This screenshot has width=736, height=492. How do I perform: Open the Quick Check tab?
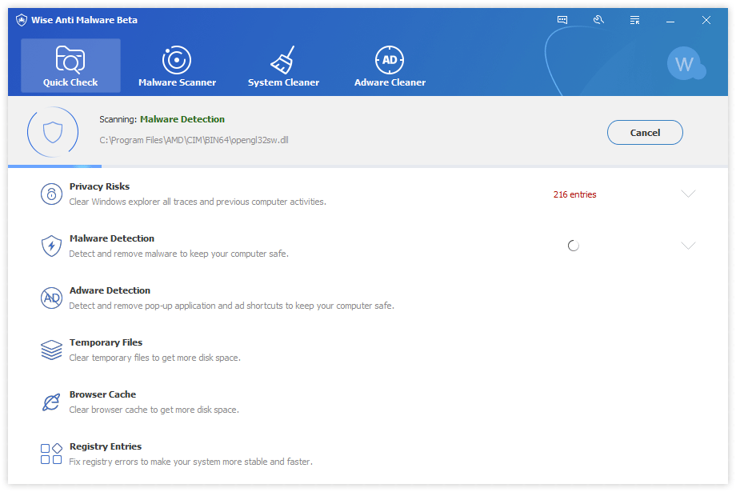70,66
